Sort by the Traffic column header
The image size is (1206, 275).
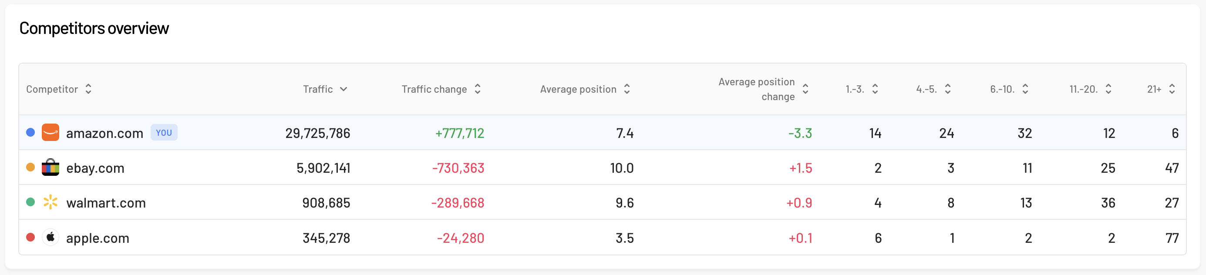click(318, 89)
